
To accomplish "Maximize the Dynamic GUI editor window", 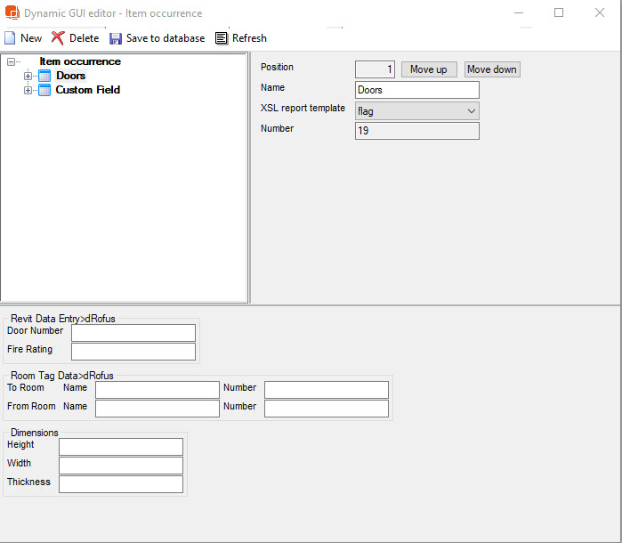I will coord(559,13).
